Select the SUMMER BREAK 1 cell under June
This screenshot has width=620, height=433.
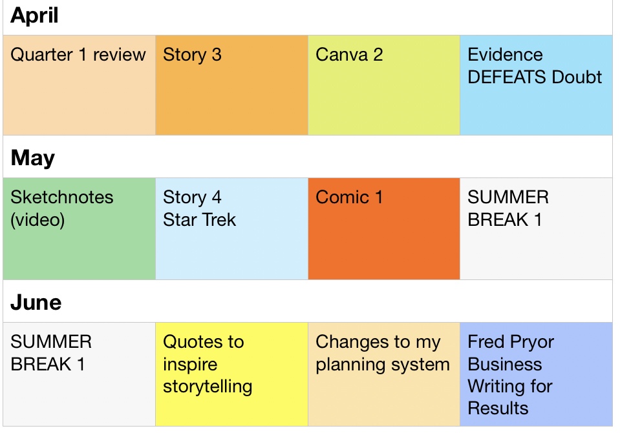[79, 374]
